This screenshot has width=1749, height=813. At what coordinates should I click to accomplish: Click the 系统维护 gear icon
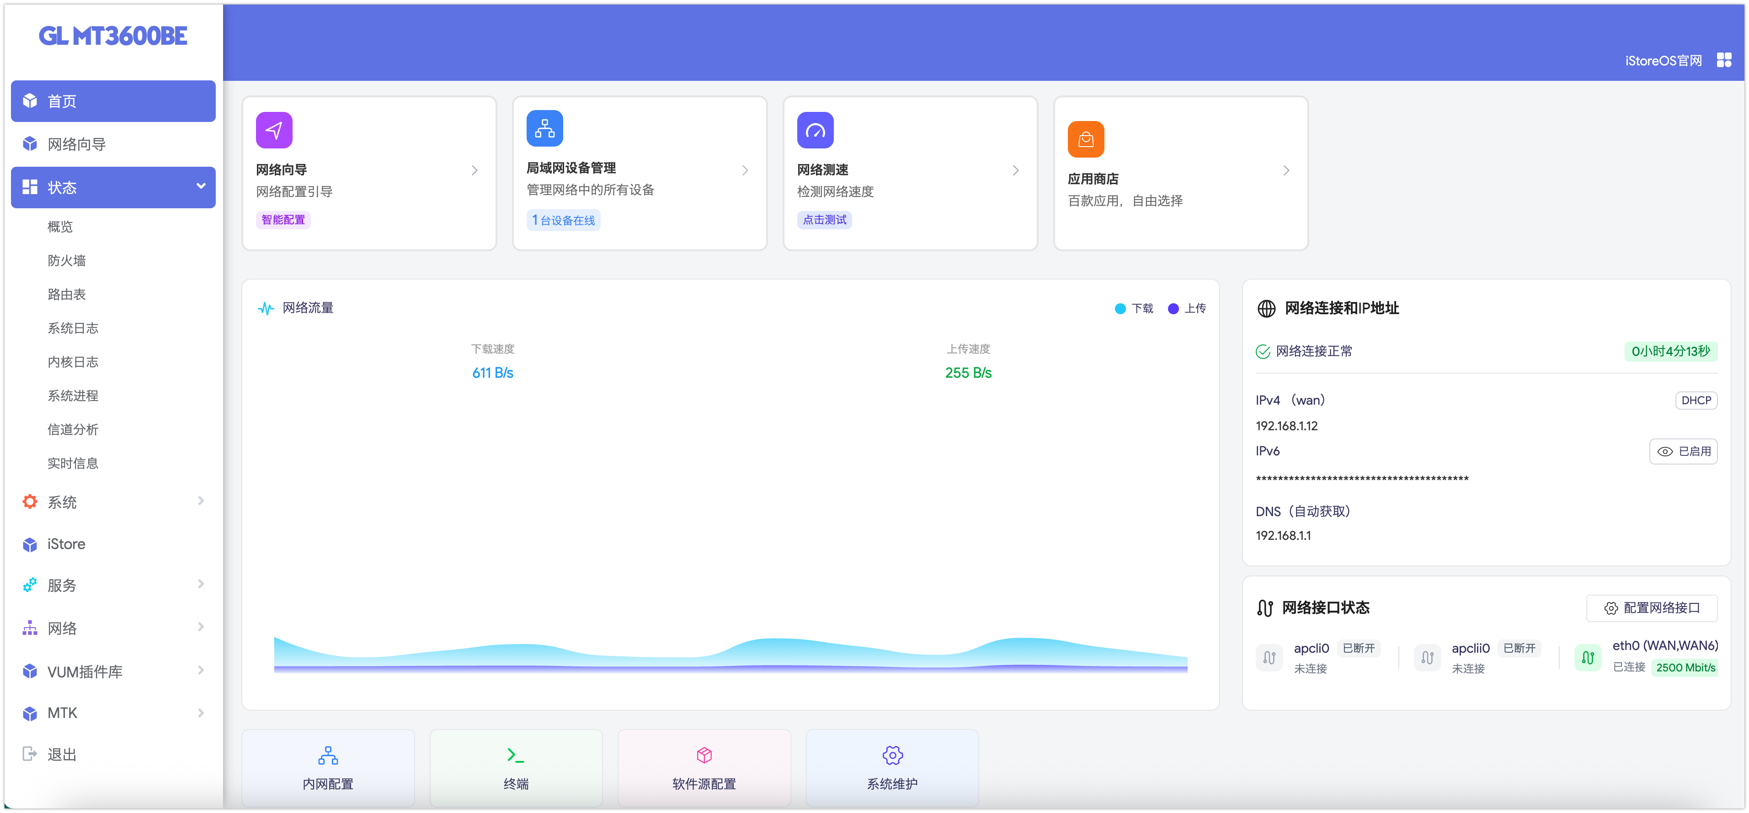pyautogui.click(x=892, y=755)
